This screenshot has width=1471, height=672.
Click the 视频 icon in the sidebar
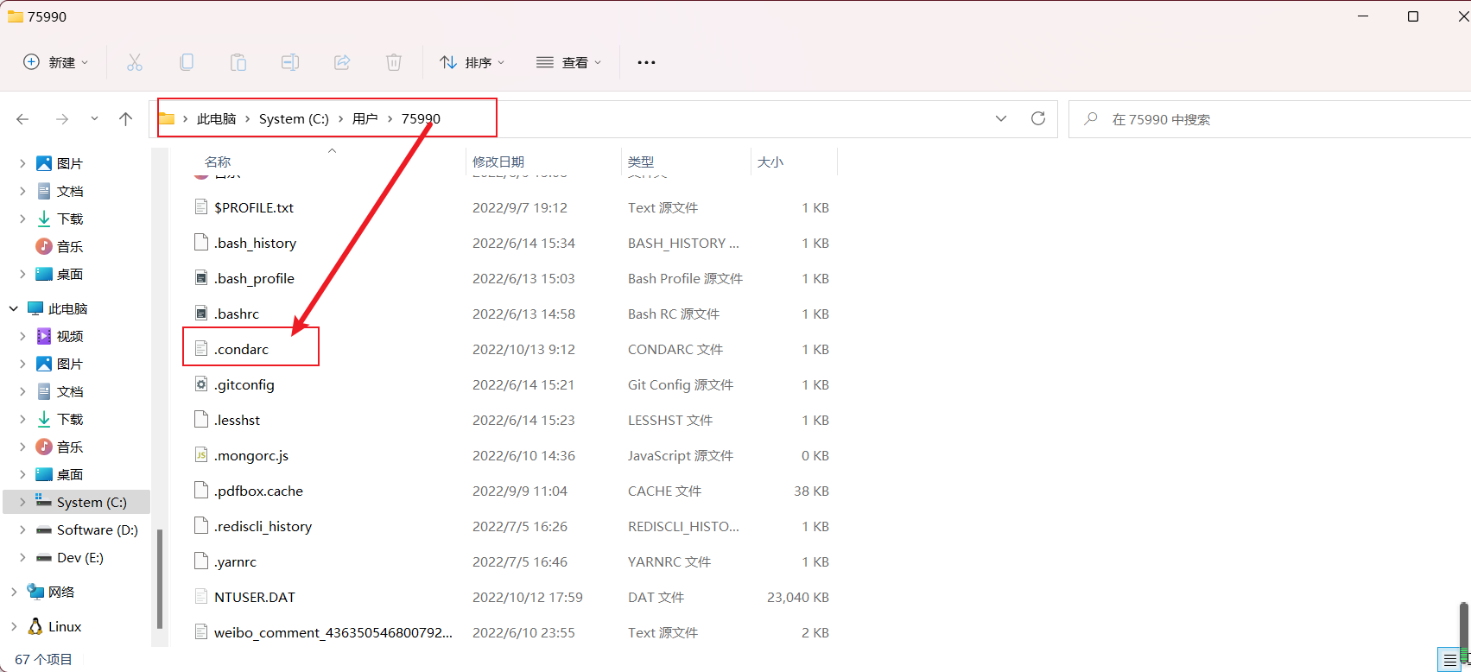[x=44, y=336]
